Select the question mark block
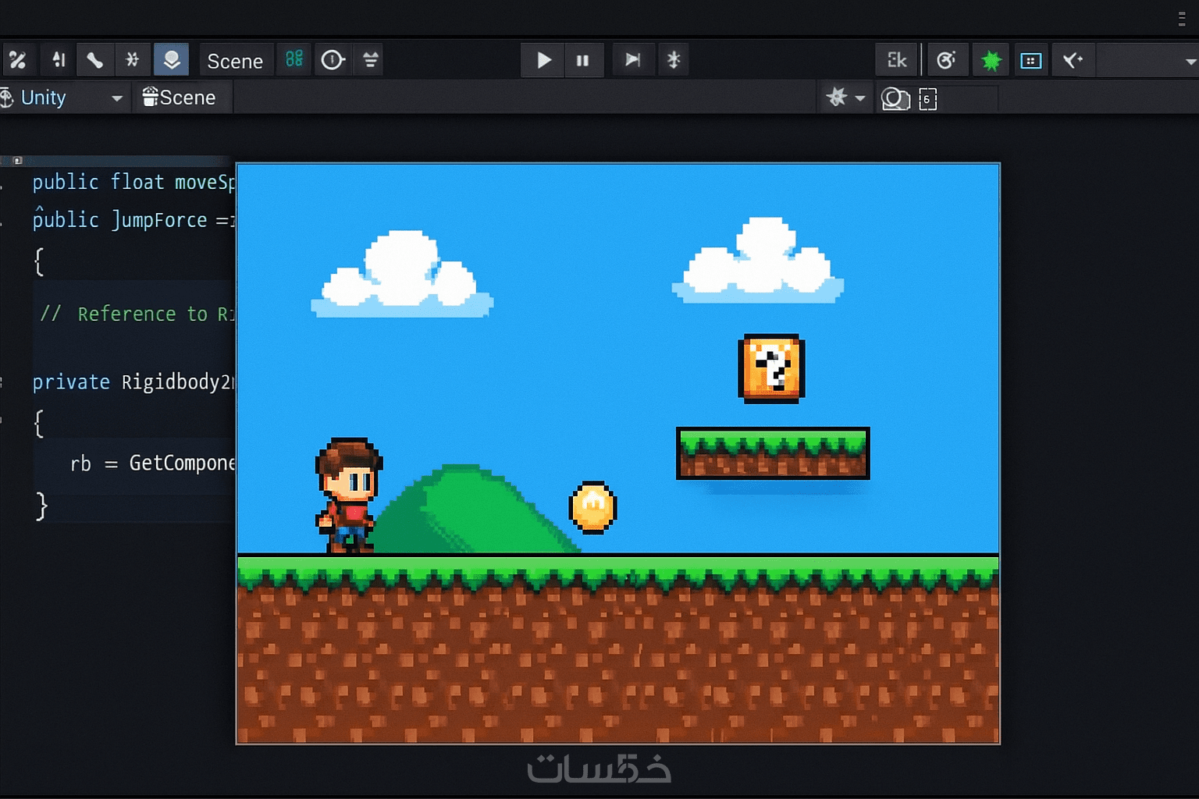The image size is (1199, 799). [771, 368]
